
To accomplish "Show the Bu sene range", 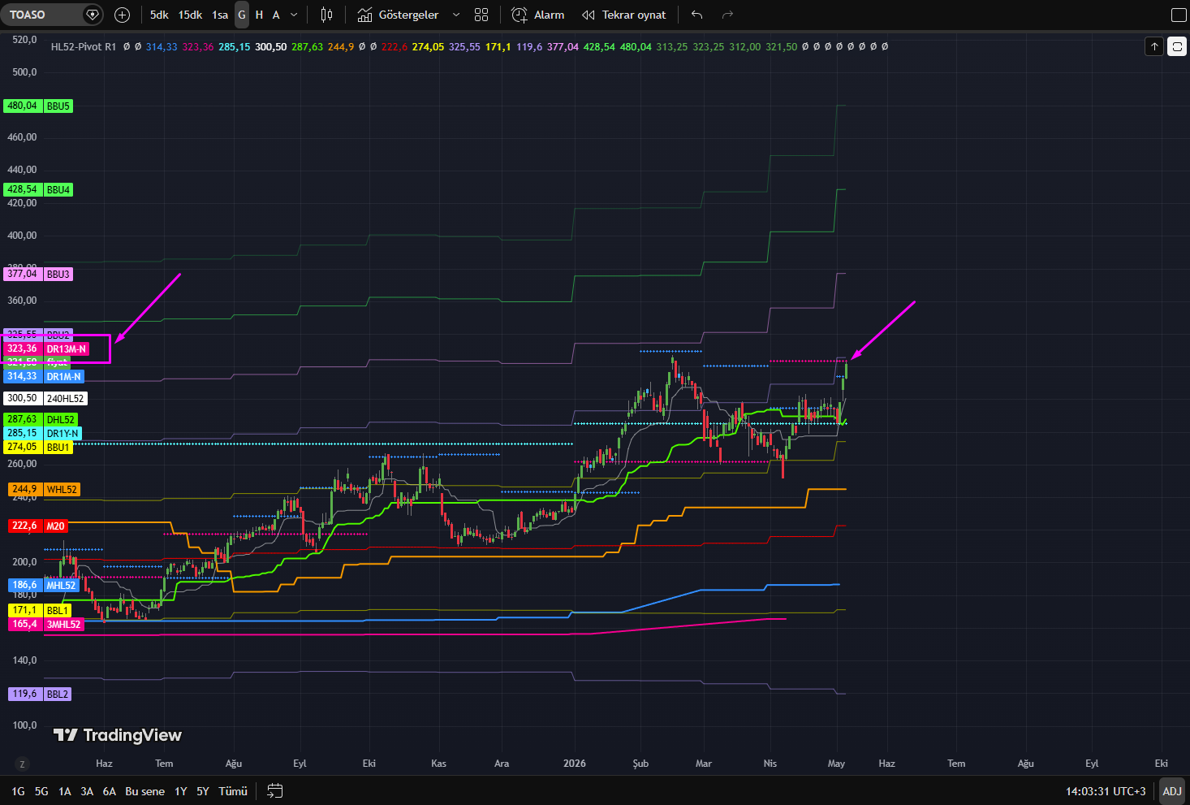I will pyautogui.click(x=145, y=791).
